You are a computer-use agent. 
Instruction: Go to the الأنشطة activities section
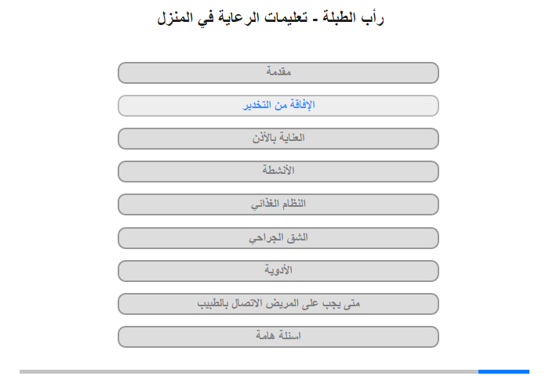coord(278,172)
